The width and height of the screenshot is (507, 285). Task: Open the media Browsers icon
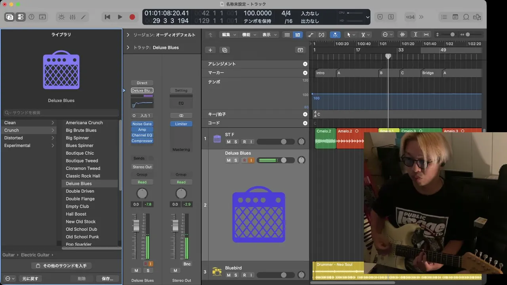[477, 17]
